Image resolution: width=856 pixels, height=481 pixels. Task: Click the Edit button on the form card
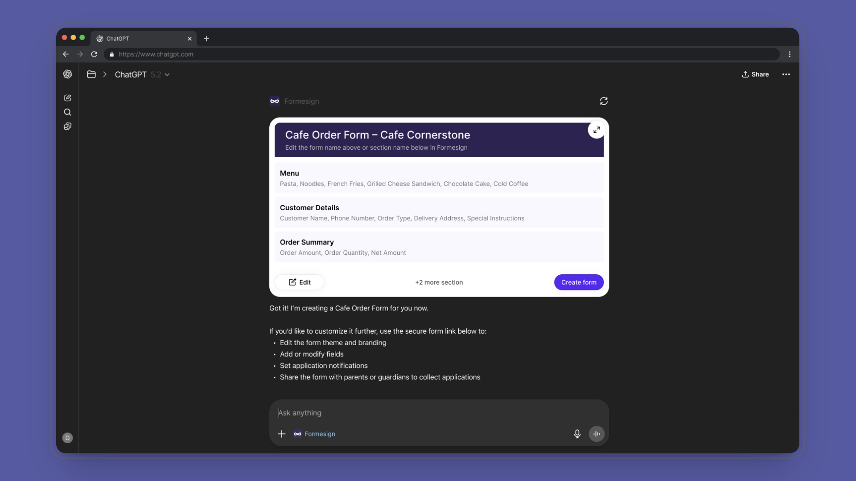(x=300, y=282)
